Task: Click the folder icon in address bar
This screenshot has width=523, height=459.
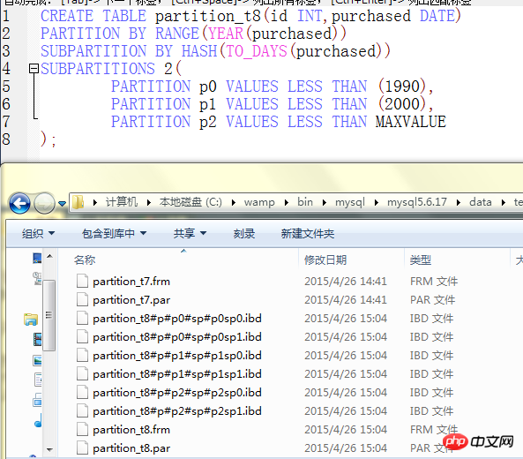Action: (78, 202)
